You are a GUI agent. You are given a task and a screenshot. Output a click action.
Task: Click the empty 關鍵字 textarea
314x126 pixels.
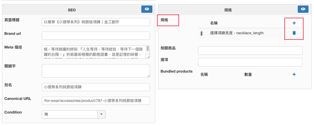coord(96,71)
